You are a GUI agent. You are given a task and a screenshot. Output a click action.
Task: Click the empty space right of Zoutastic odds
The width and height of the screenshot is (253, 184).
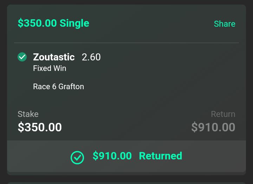(168, 57)
